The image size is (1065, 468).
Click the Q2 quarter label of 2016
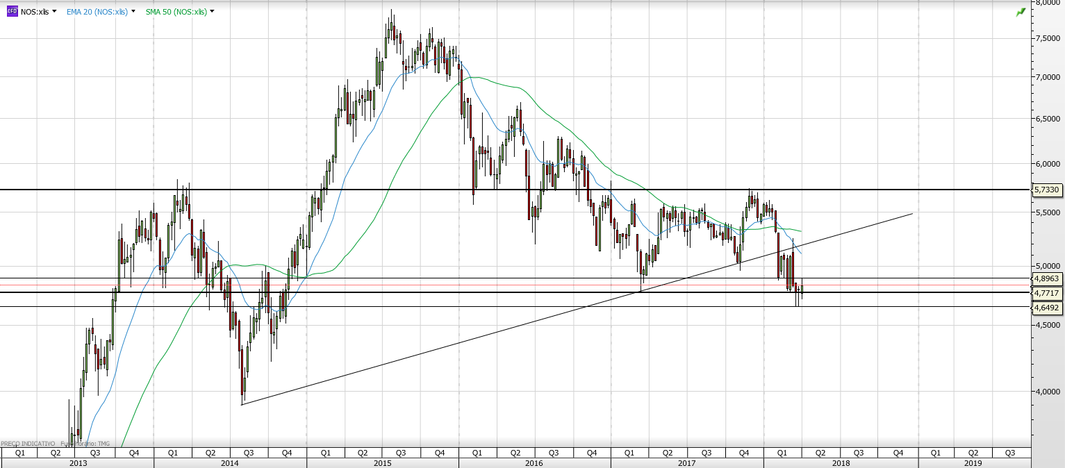tap(515, 453)
